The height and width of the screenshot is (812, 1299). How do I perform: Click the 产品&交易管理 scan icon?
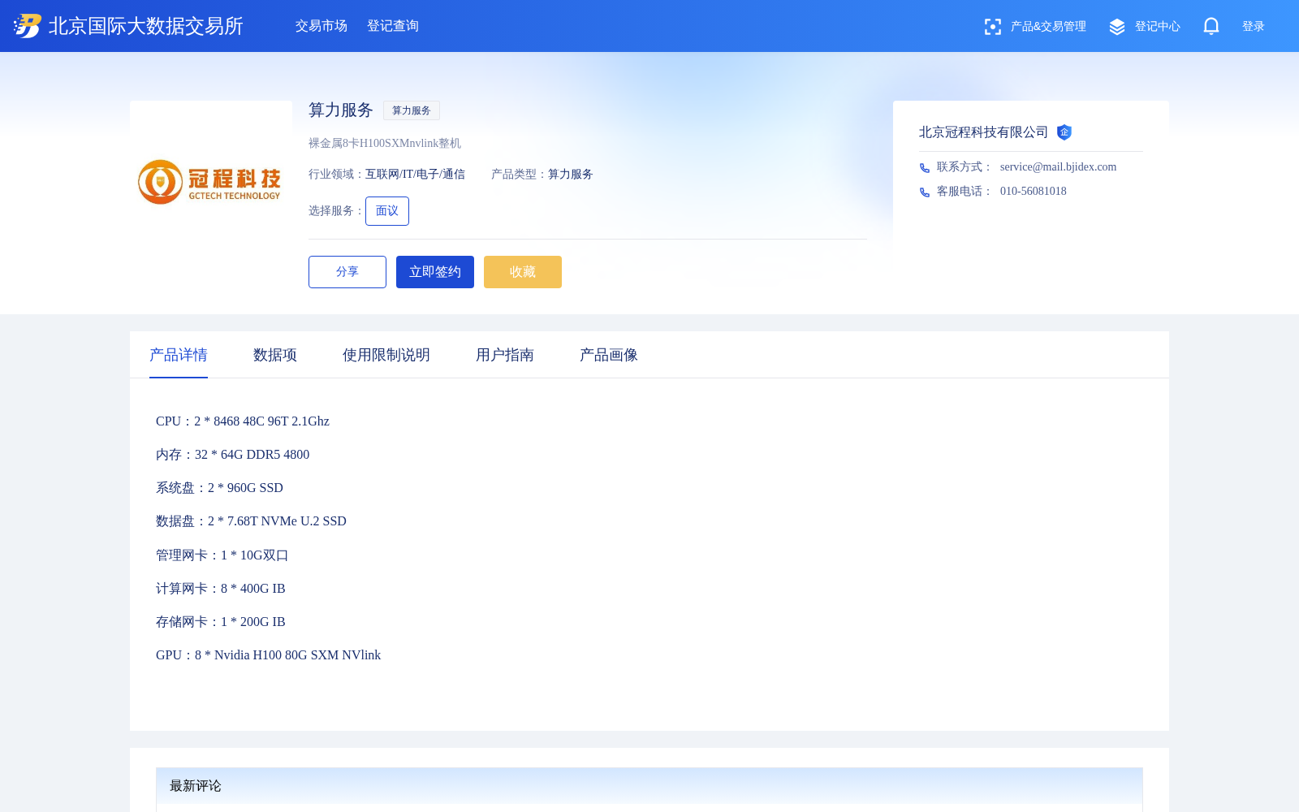tap(993, 27)
